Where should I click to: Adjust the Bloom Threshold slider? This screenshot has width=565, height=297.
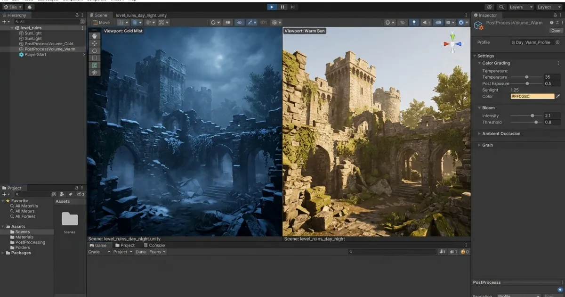(526, 122)
